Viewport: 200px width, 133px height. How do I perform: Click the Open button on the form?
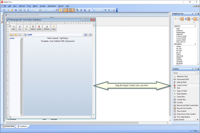(54, 27)
